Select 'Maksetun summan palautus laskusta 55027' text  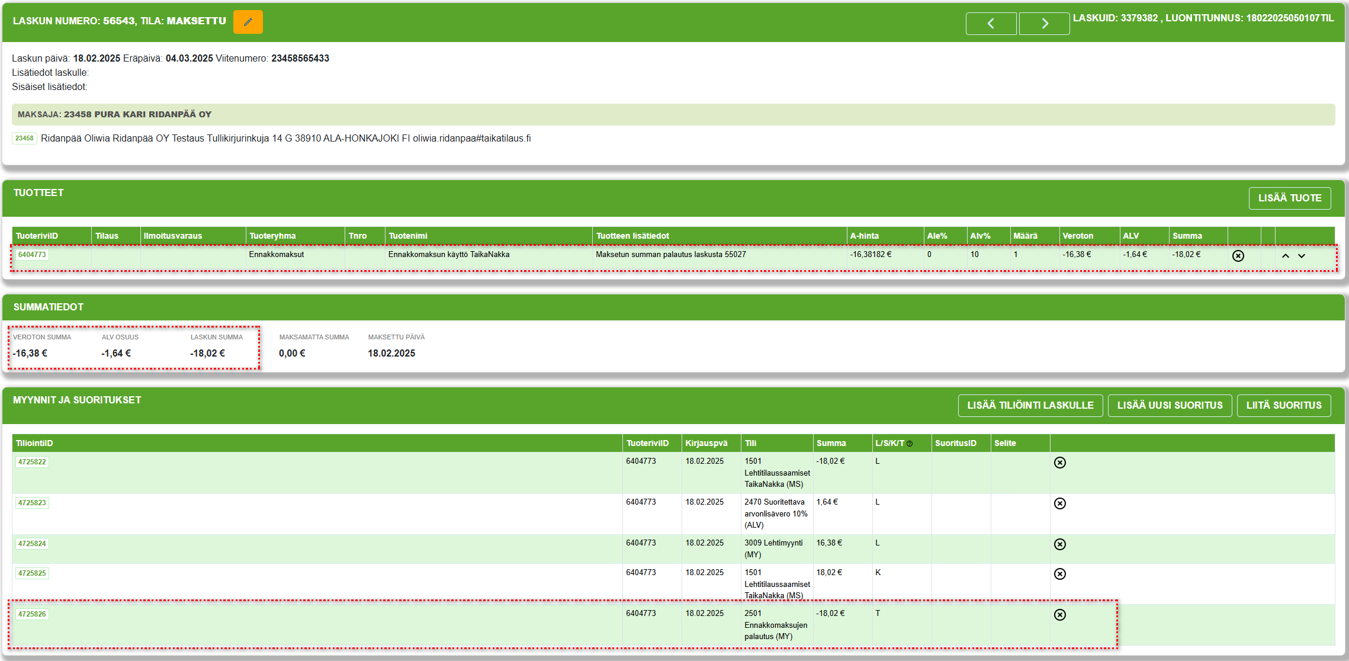pyautogui.click(x=670, y=255)
